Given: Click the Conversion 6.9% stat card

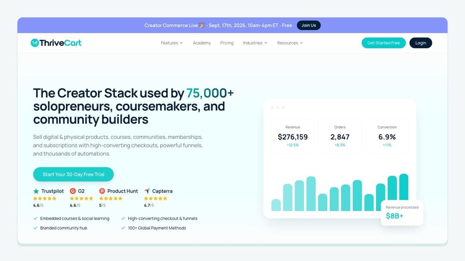Looking at the screenshot, I should pyautogui.click(x=387, y=136).
